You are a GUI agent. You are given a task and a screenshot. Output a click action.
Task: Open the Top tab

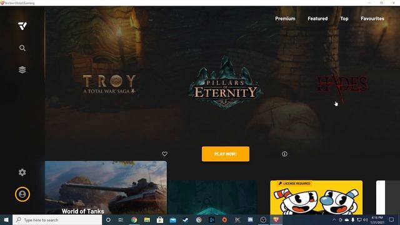click(344, 19)
